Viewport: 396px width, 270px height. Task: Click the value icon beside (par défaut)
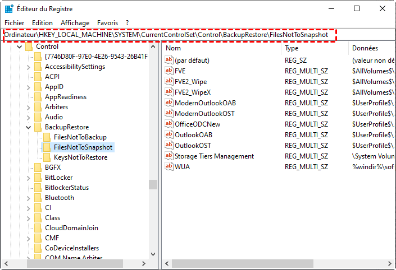point(169,60)
